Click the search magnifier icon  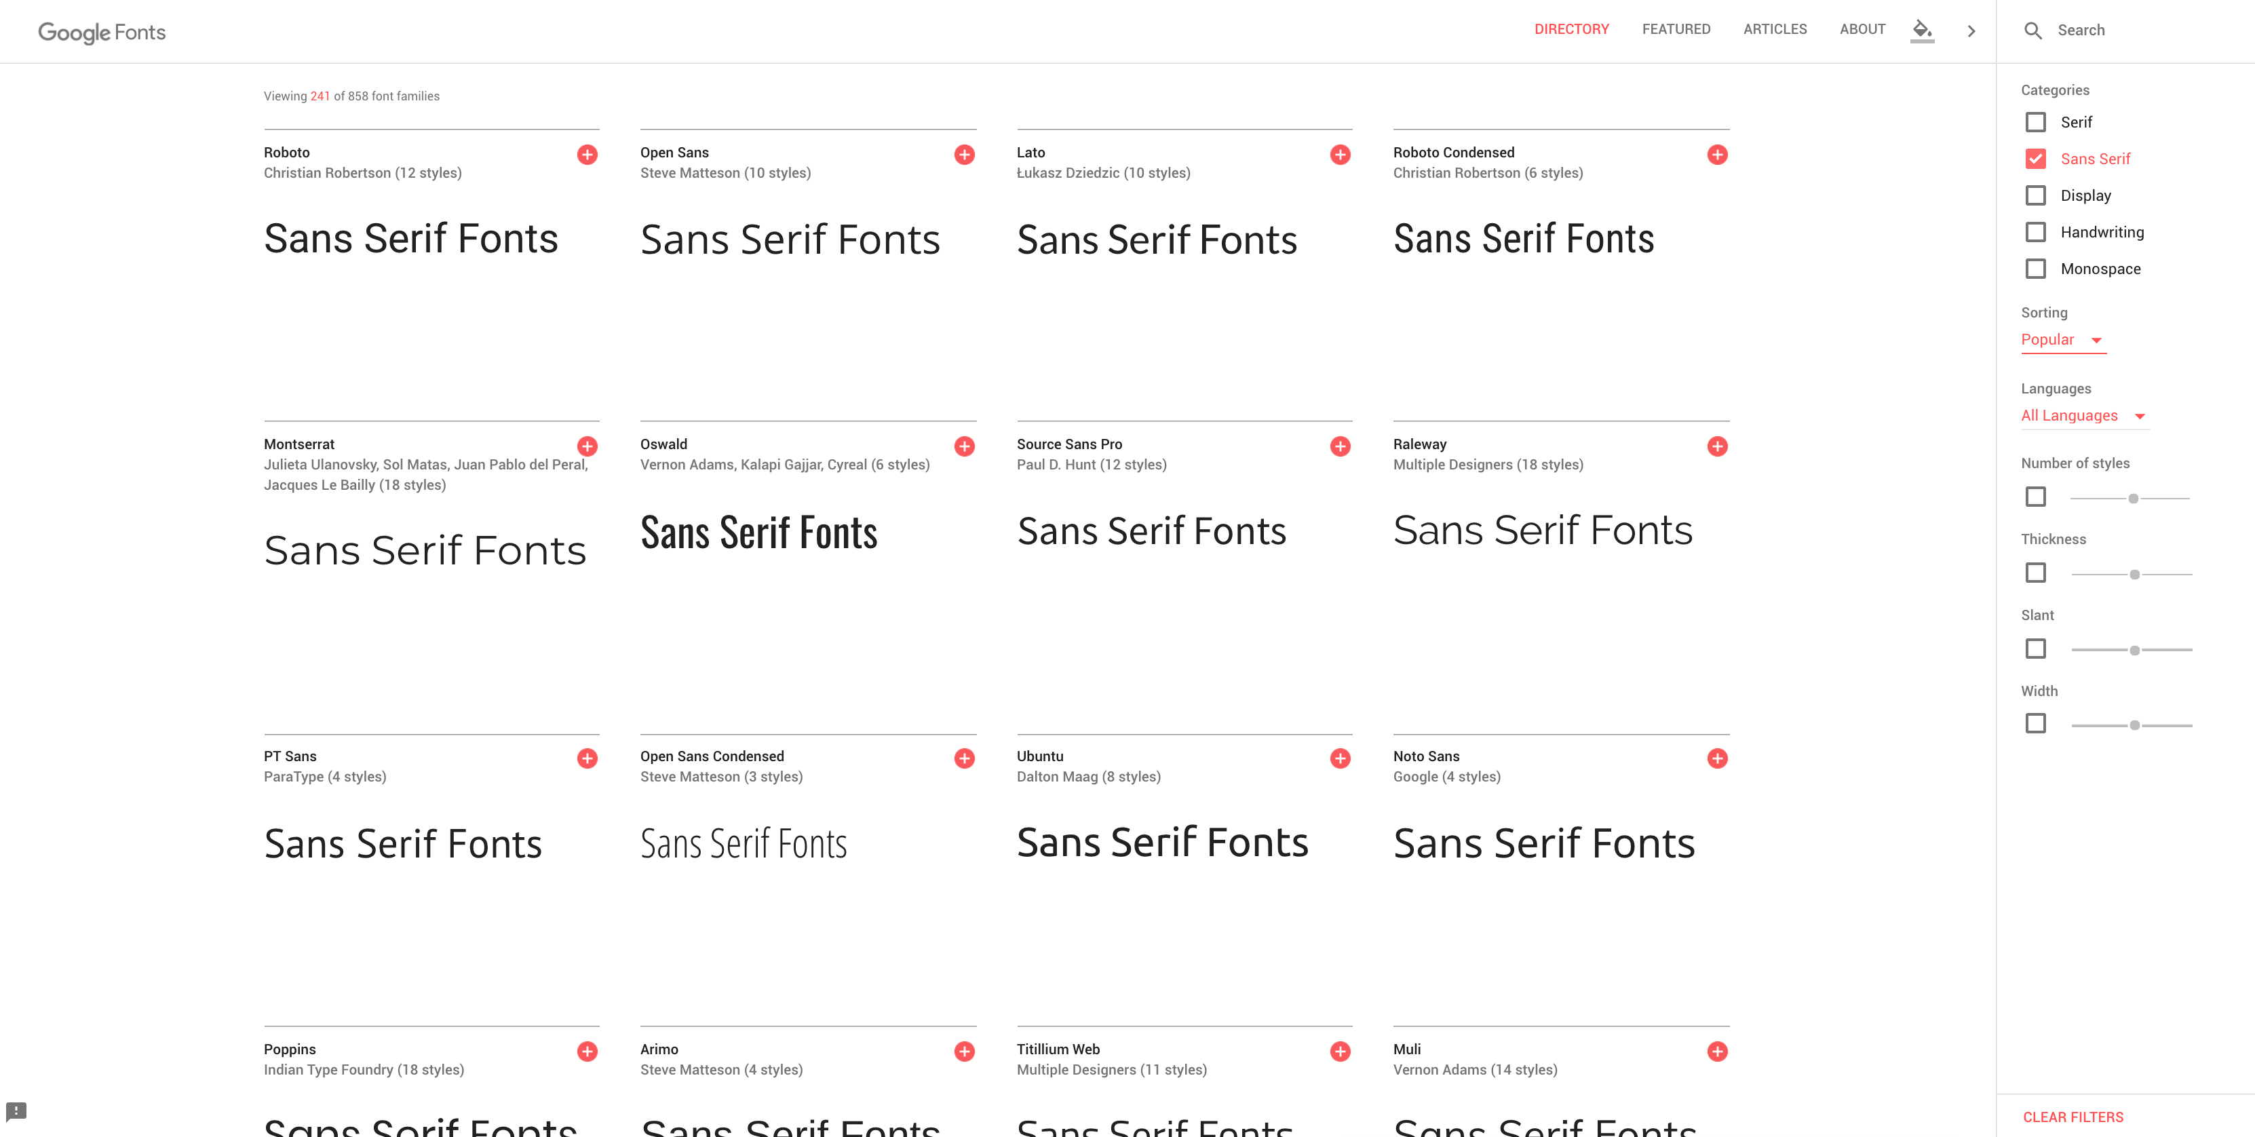point(2032,31)
